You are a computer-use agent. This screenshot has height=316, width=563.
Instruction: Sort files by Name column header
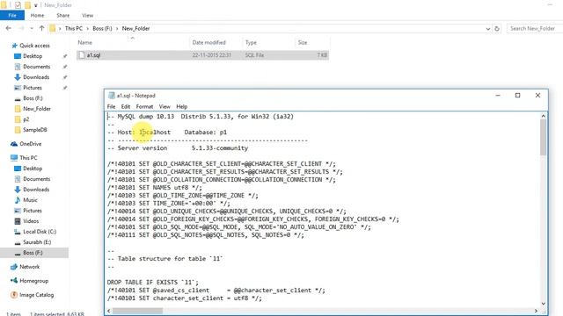pyautogui.click(x=85, y=42)
